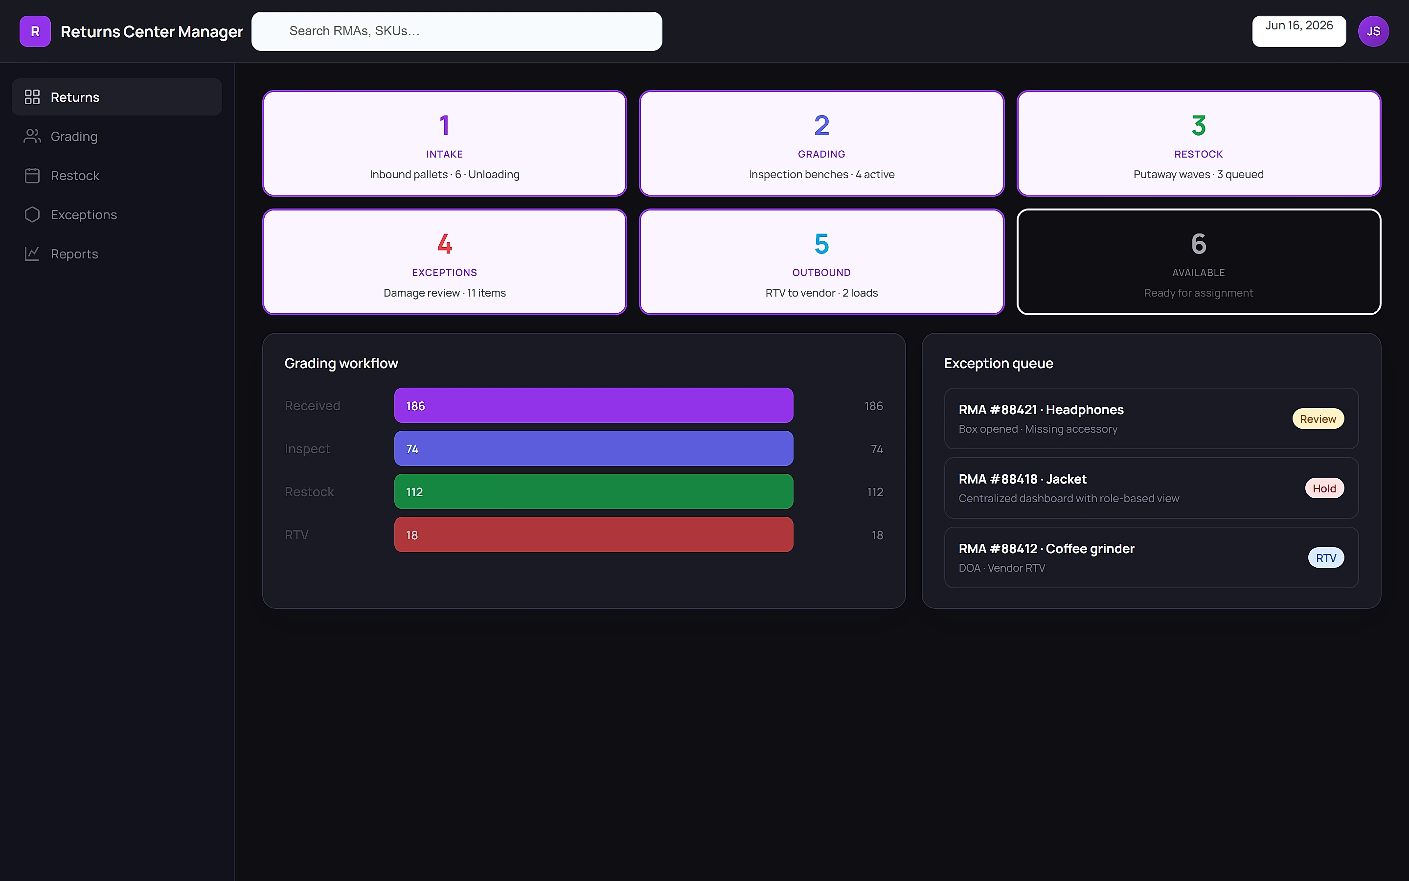The height and width of the screenshot is (881, 1409).
Task: Click the Restock row label in Grading workflow
Action: (309, 492)
